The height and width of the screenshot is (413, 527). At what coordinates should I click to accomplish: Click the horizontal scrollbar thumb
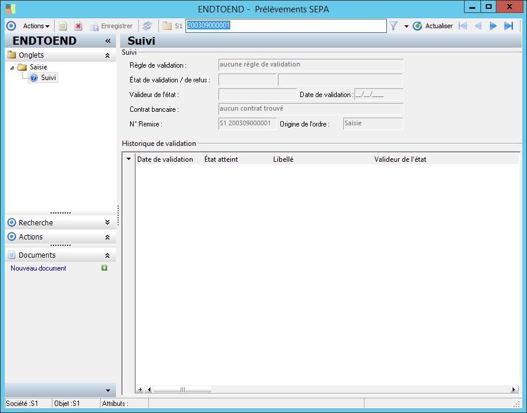(183, 389)
